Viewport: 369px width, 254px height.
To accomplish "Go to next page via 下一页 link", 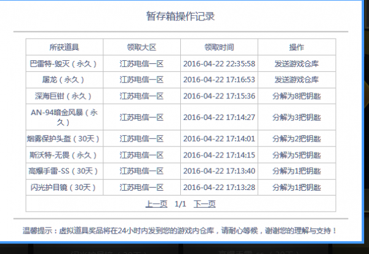I will pos(205,204).
